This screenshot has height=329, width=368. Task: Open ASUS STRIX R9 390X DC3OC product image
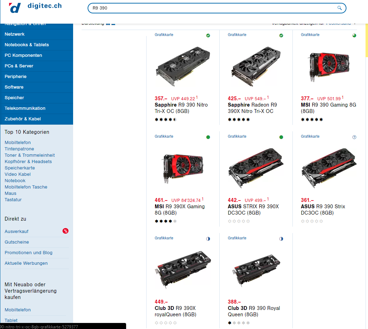coord(256,168)
